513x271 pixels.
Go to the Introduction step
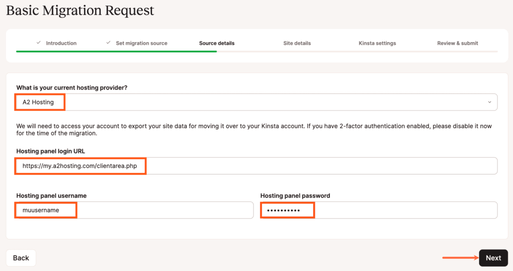tap(61, 43)
